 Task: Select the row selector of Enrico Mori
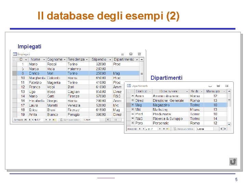click(15, 73)
